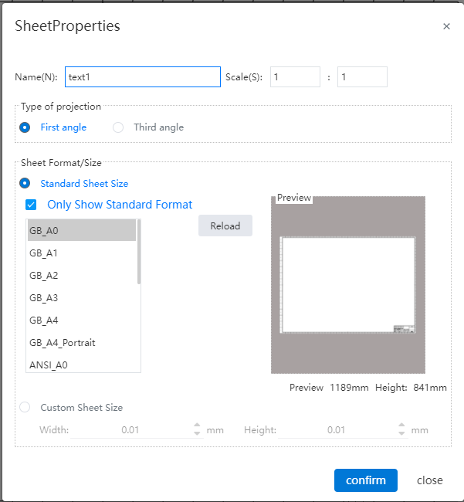Viewport: 464px width, 502px height.
Task: Select ANSI_A0 sheet format
Action: [x=82, y=365]
